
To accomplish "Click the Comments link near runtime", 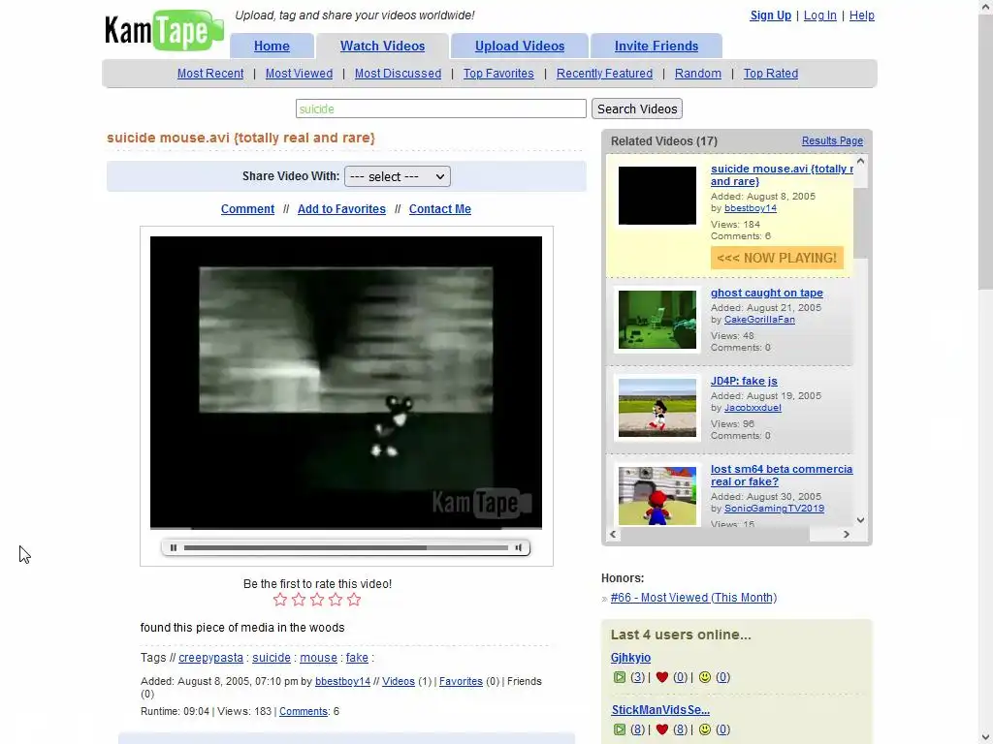I will [x=304, y=712].
